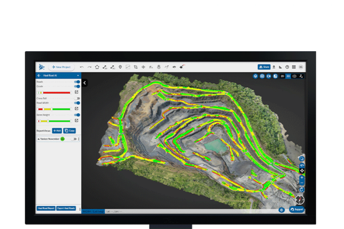Click the cylinder-shaped tool icon

point(158,67)
